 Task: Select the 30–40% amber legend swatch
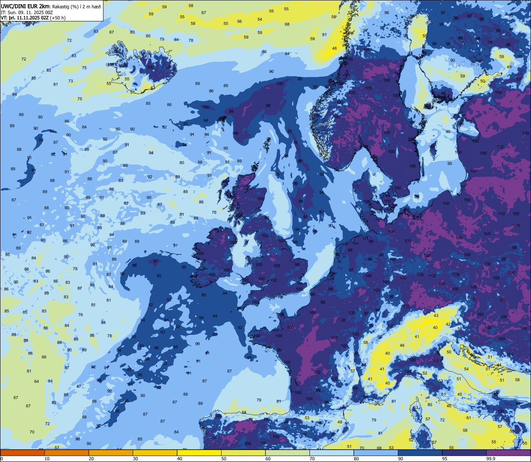pos(155,452)
